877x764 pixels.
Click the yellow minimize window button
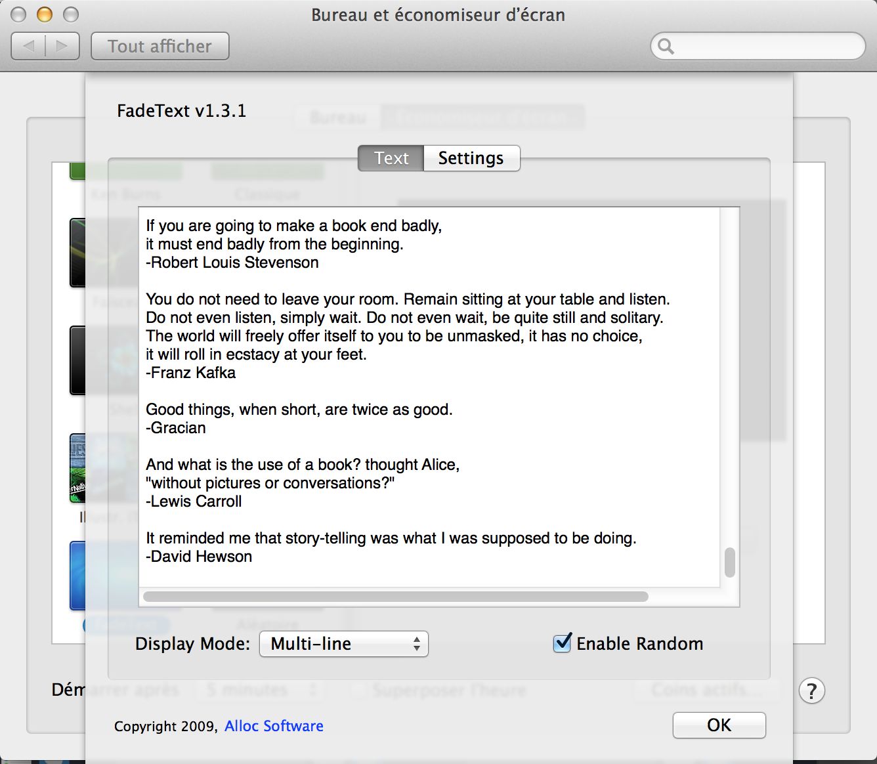coord(45,14)
